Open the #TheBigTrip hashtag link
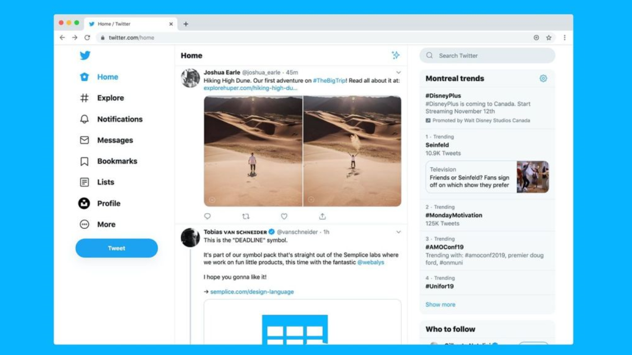 (330, 80)
